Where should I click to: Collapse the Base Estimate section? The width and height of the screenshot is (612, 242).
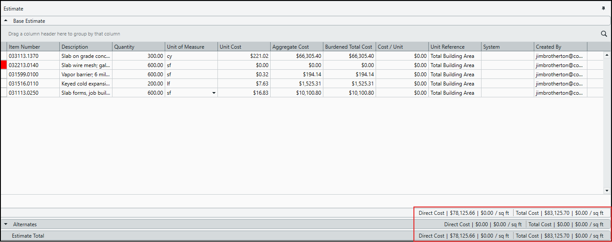pyautogui.click(x=6, y=21)
